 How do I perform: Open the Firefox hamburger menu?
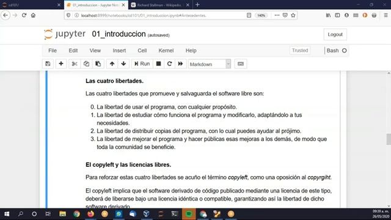coord(386,15)
